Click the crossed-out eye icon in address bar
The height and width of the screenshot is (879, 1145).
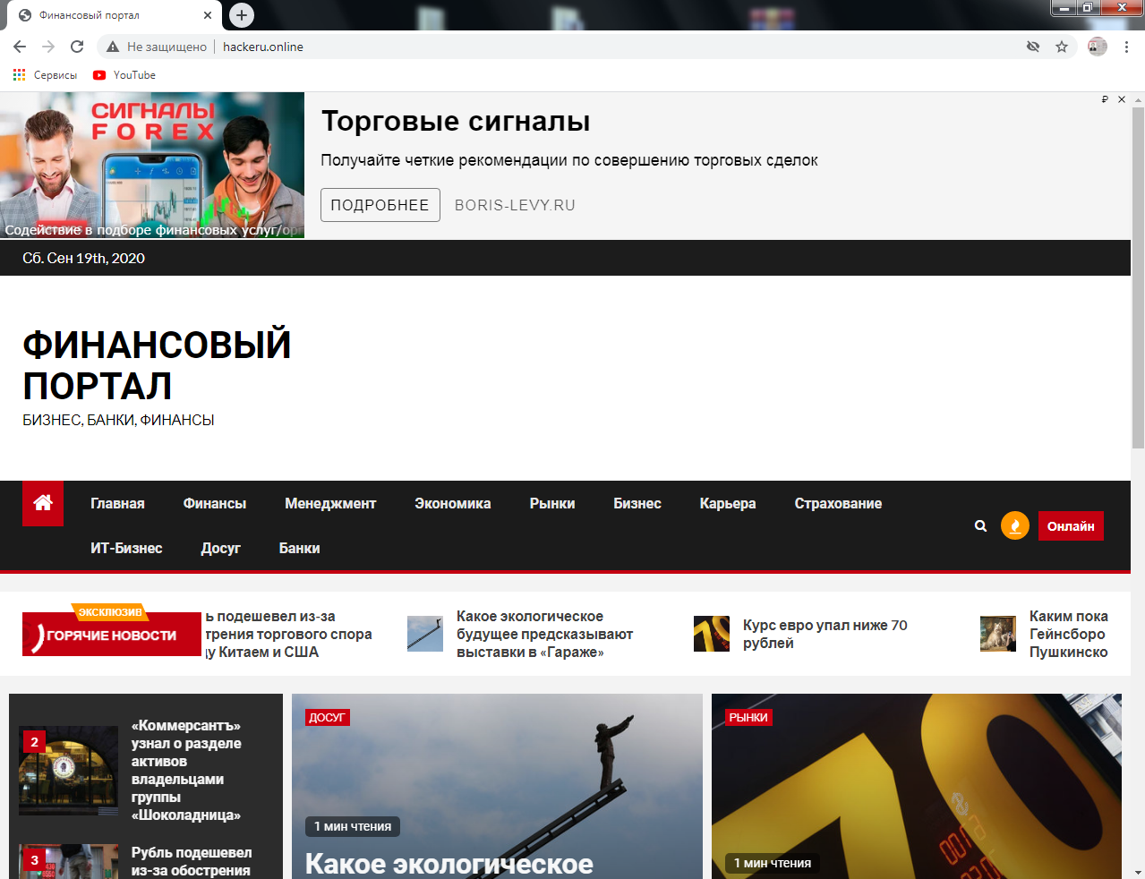click(x=1033, y=47)
